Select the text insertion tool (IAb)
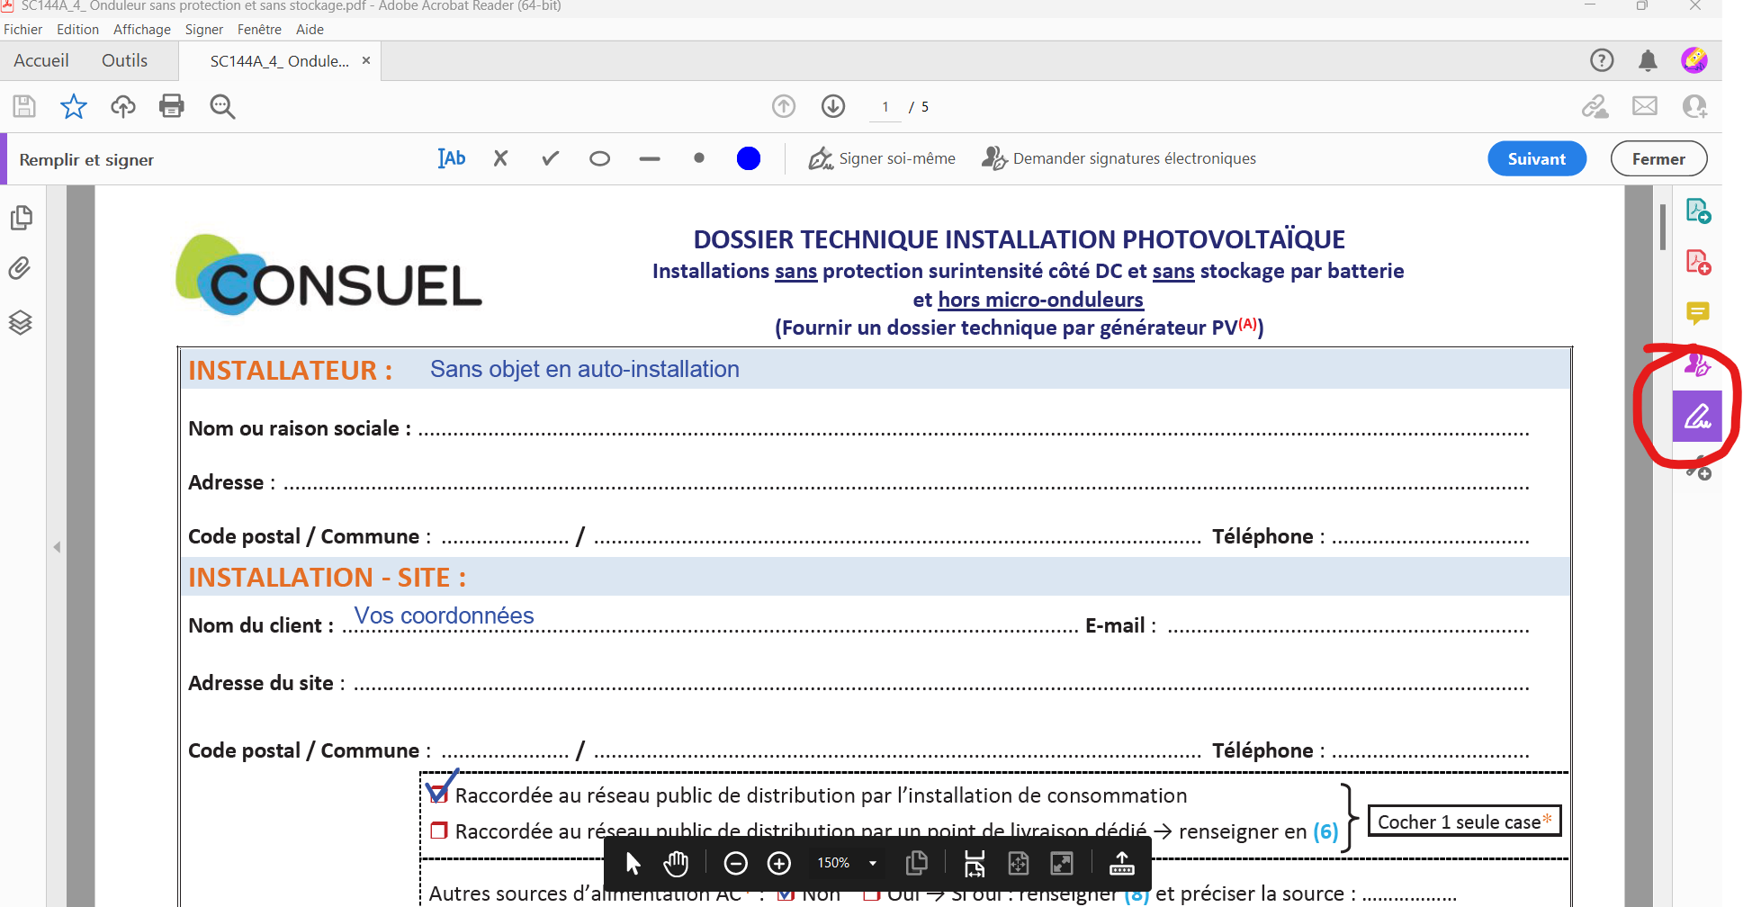The height and width of the screenshot is (907, 1743). [x=451, y=157]
